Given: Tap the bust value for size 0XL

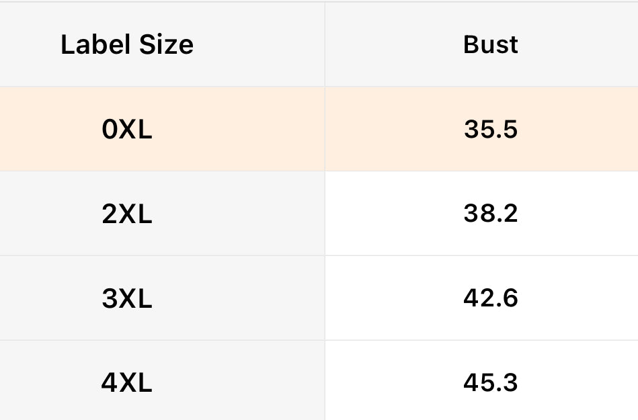Looking at the screenshot, I should click(491, 130).
